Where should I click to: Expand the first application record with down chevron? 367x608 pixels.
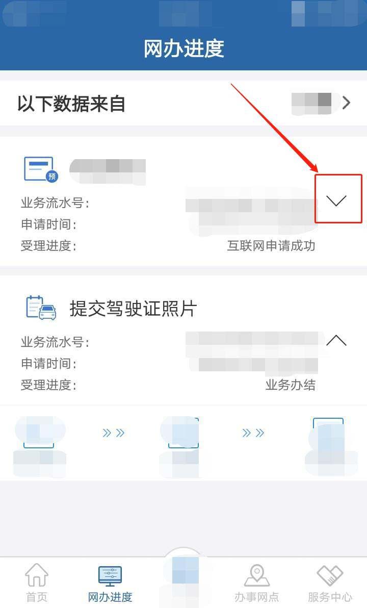(336, 200)
